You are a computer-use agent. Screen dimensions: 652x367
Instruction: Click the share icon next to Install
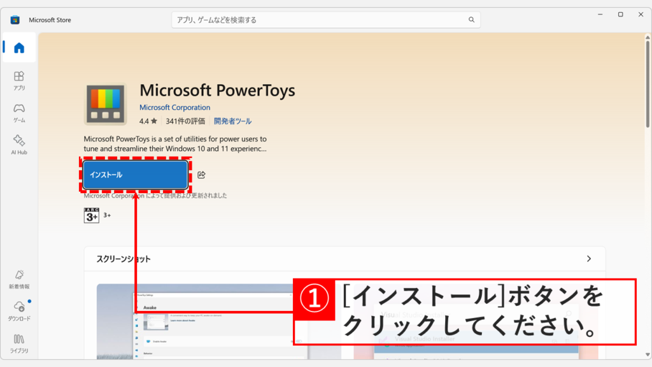[x=202, y=173]
